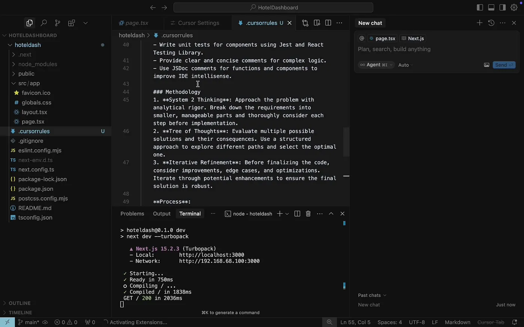Open the Agent mode dropdown

(376, 65)
